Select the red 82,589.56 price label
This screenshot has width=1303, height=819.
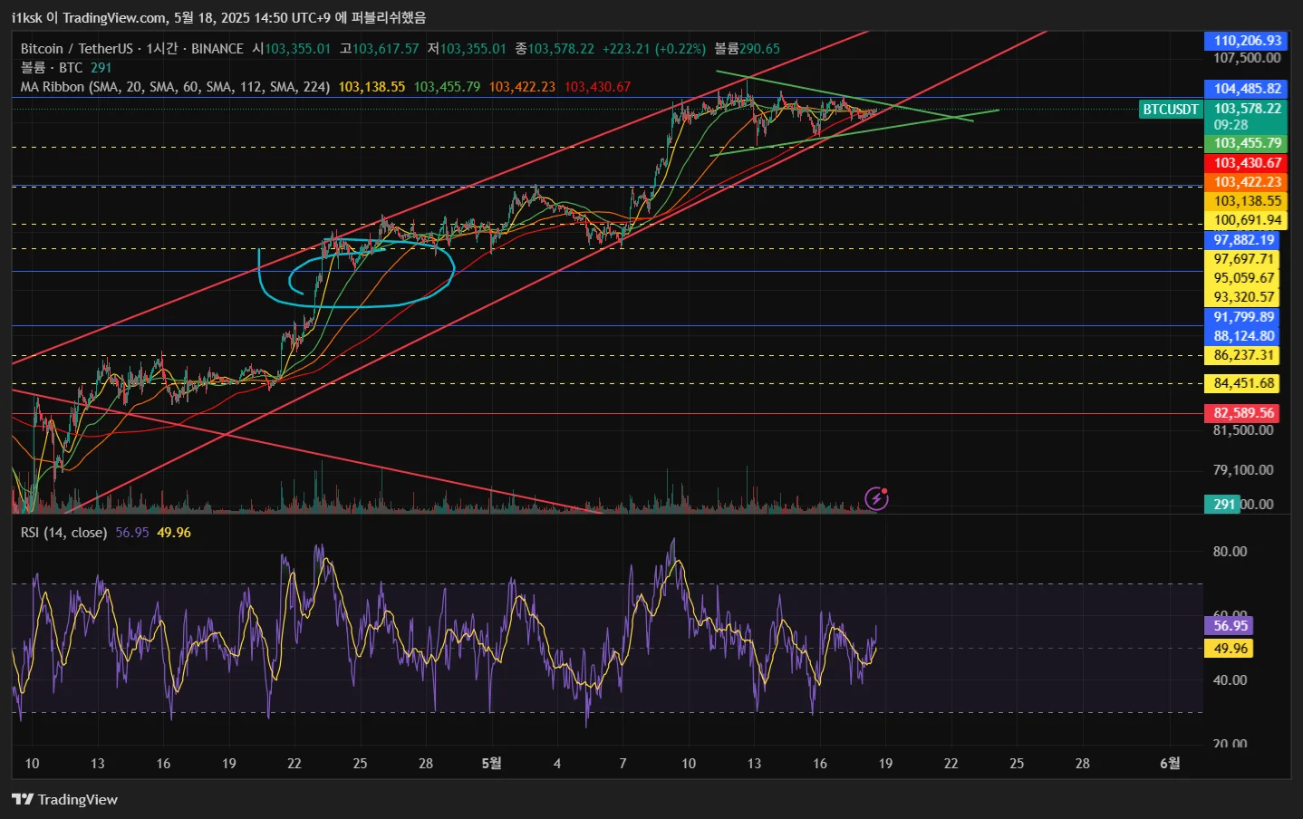click(x=1241, y=413)
